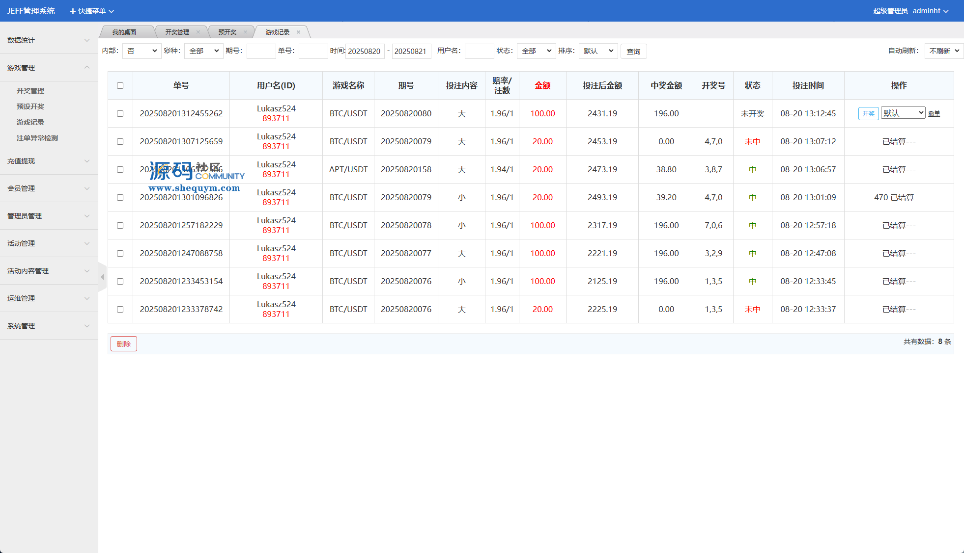Viewport: 964px width, 553px height.
Task: Open the 快捷菜单 plus menu
Action: 92,11
